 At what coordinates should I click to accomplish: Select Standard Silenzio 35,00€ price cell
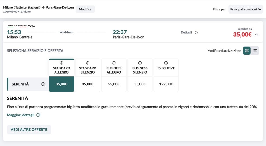click(x=88, y=84)
